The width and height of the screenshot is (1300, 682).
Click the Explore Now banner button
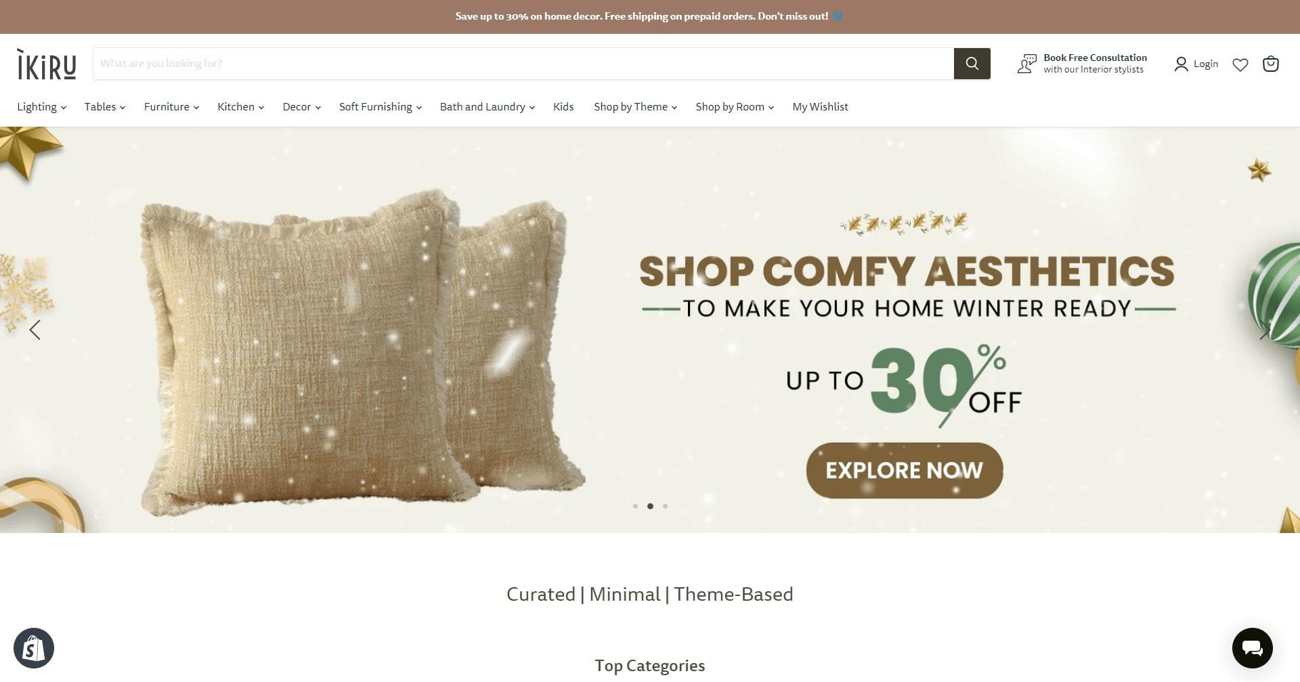905,470
